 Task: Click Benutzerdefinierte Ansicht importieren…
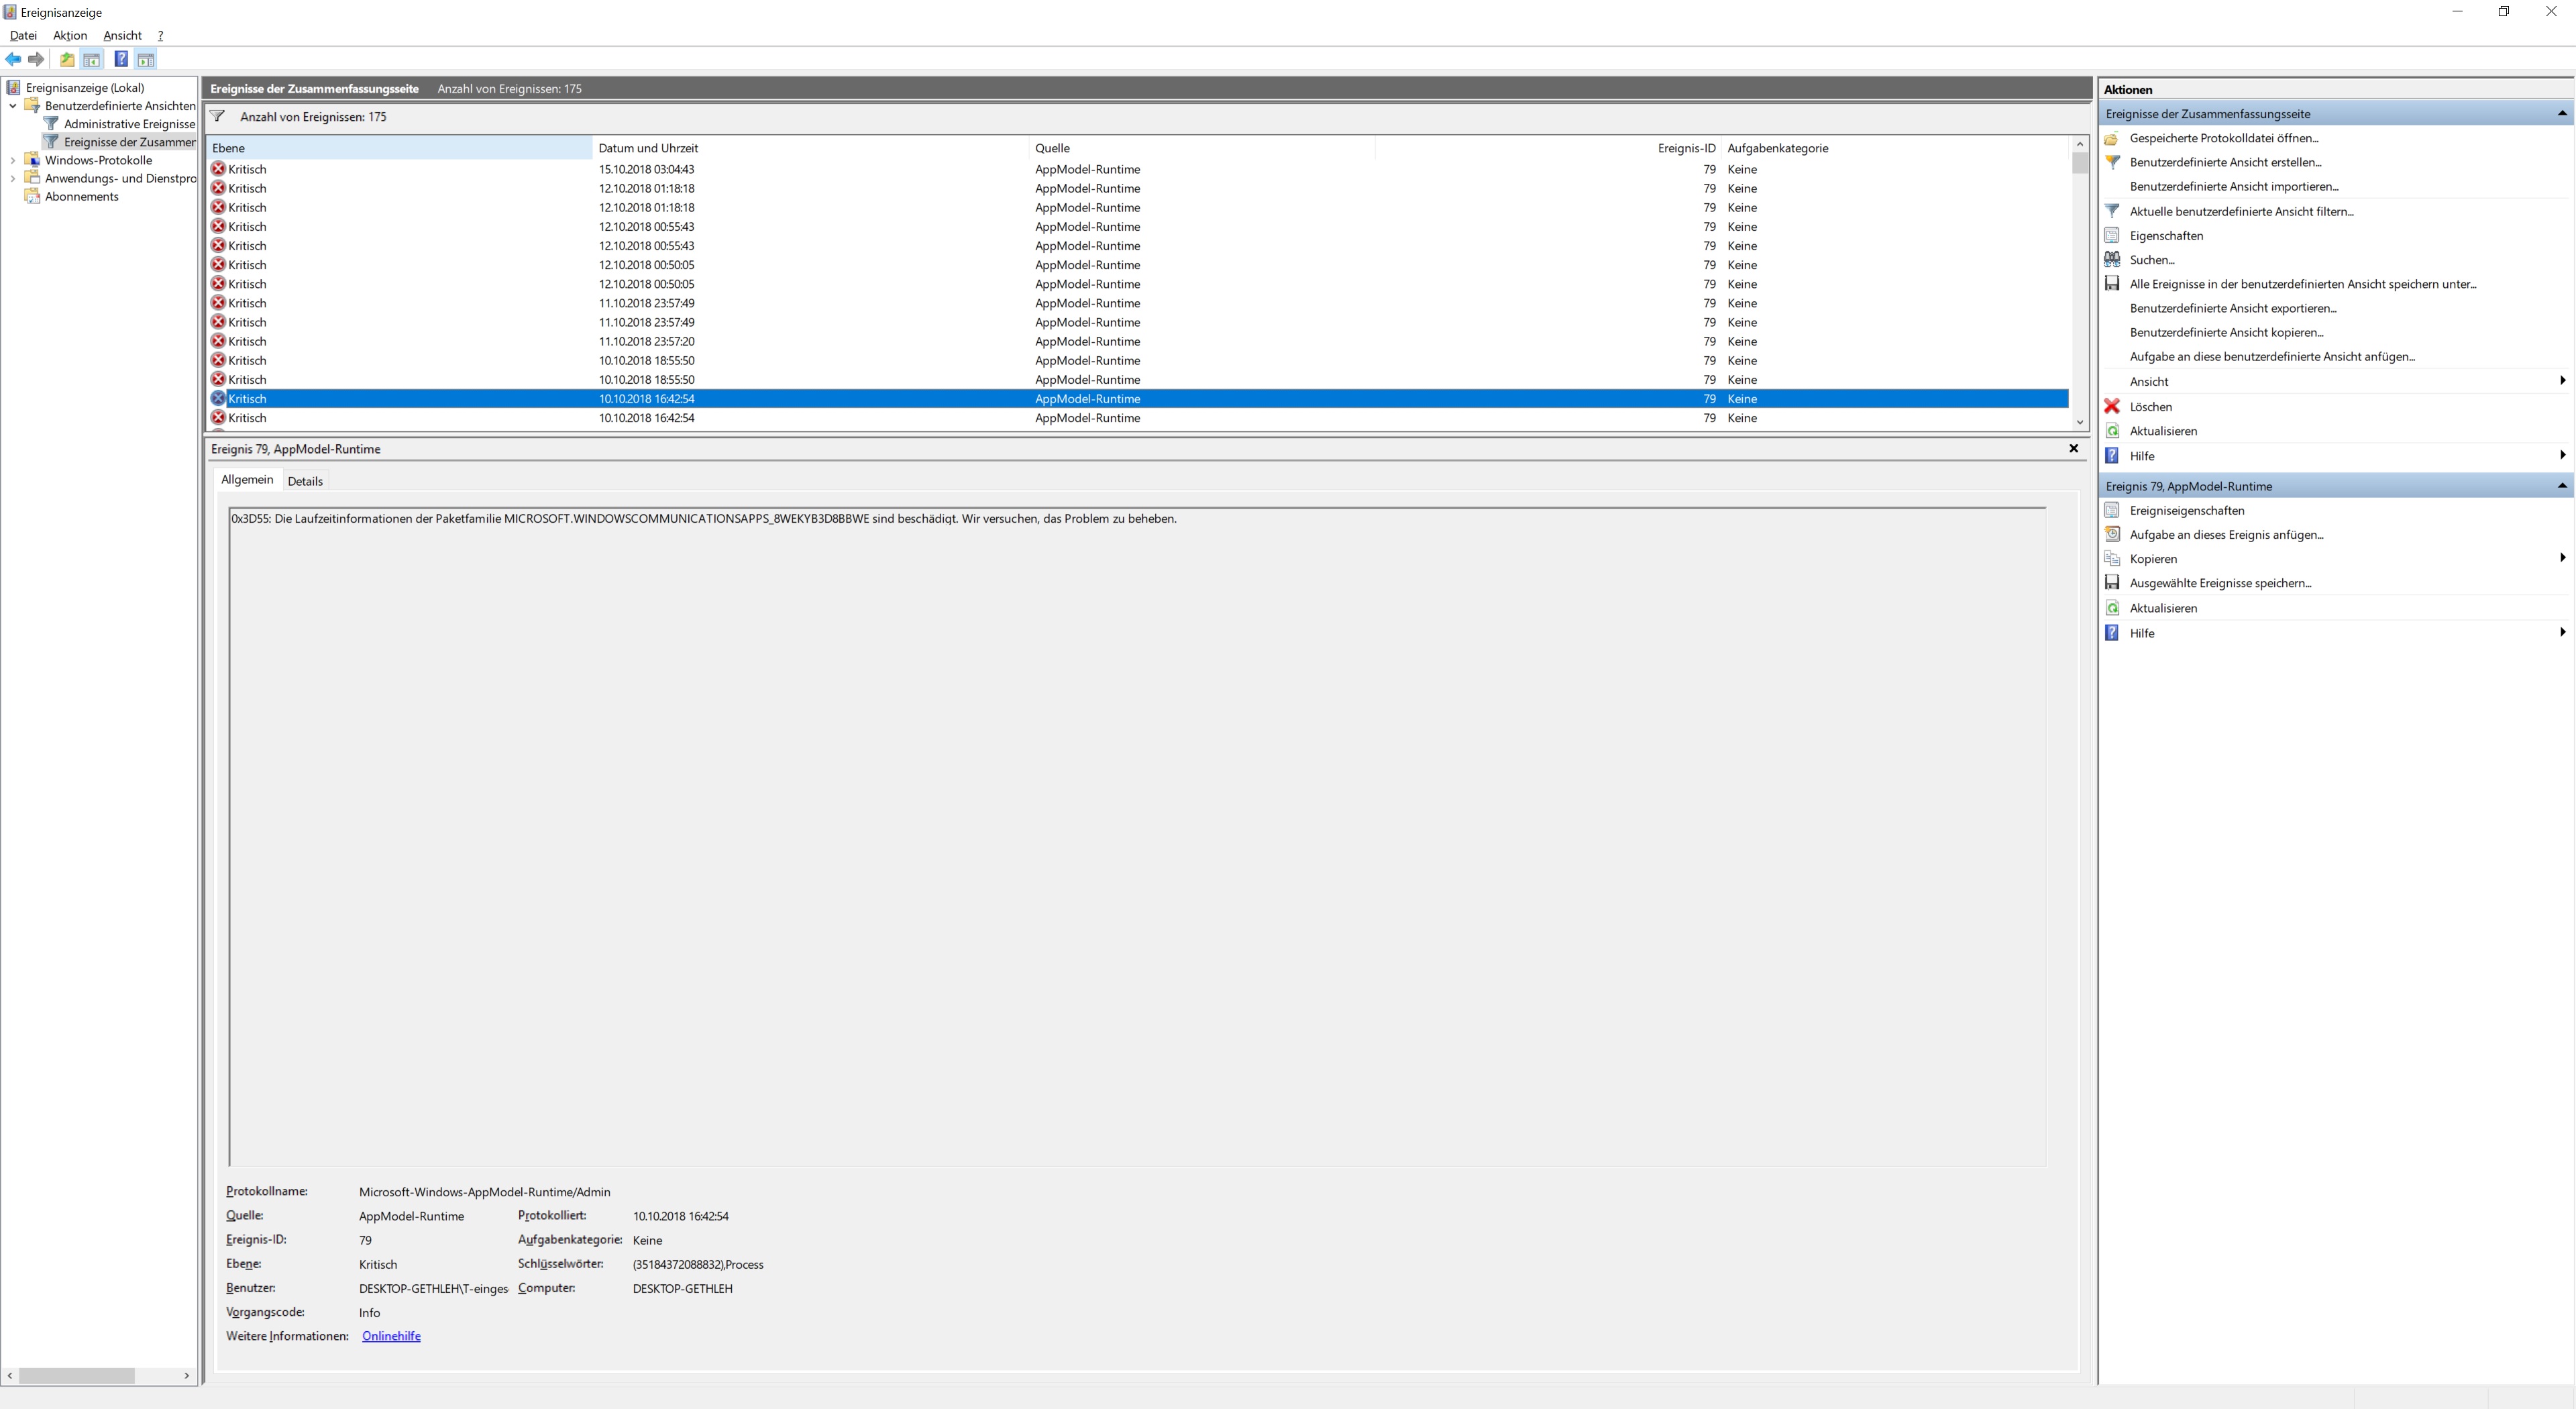tap(2234, 186)
